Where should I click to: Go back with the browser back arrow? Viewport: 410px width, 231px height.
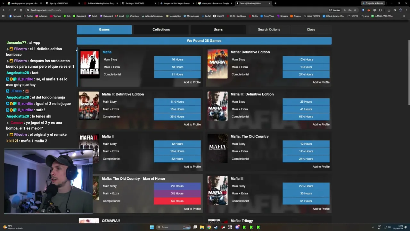pos(4,10)
